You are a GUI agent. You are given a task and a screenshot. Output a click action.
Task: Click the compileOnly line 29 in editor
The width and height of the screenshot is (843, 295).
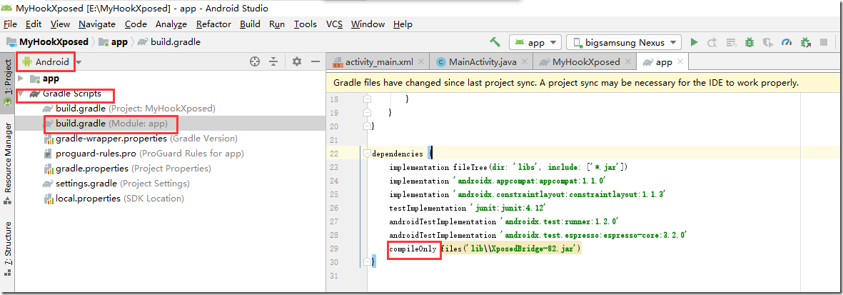click(486, 249)
